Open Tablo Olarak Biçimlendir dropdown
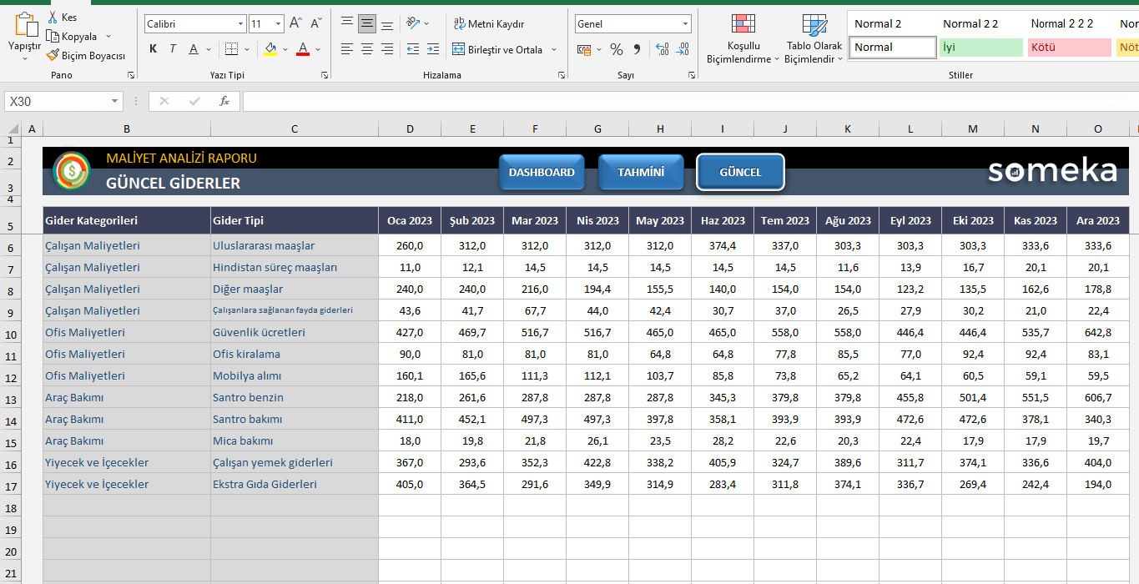This screenshot has width=1139, height=584. coord(814,40)
